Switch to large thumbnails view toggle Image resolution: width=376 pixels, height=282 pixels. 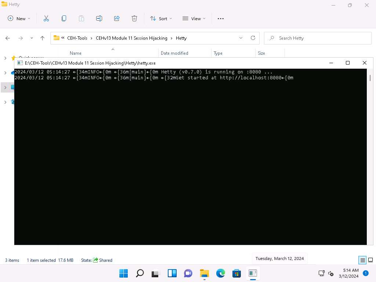point(370,260)
